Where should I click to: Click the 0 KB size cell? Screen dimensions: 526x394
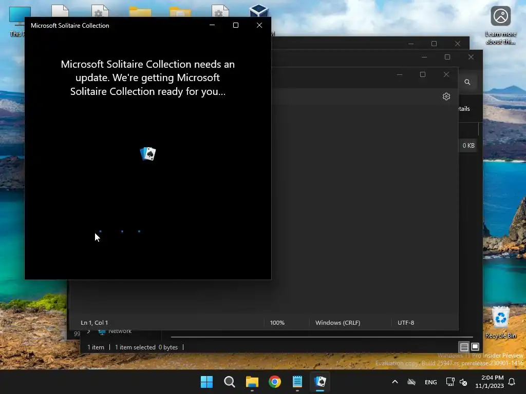point(468,145)
